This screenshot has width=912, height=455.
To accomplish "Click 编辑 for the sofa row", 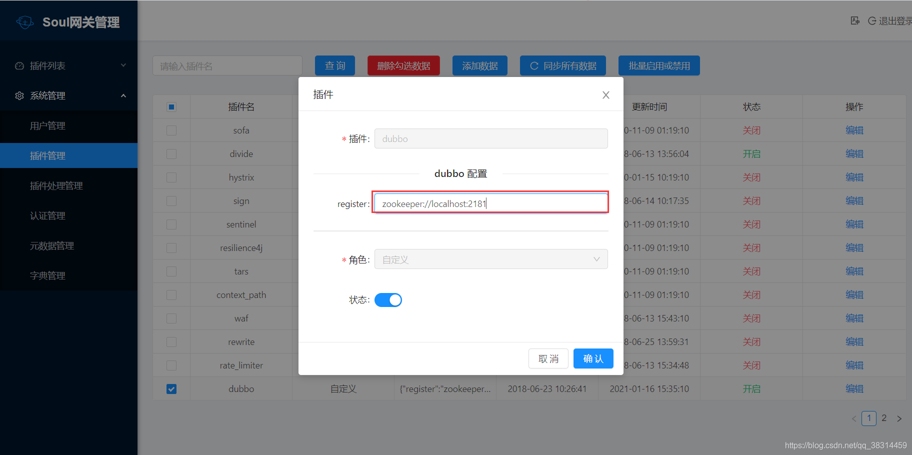I will click(x=854, y=130).
